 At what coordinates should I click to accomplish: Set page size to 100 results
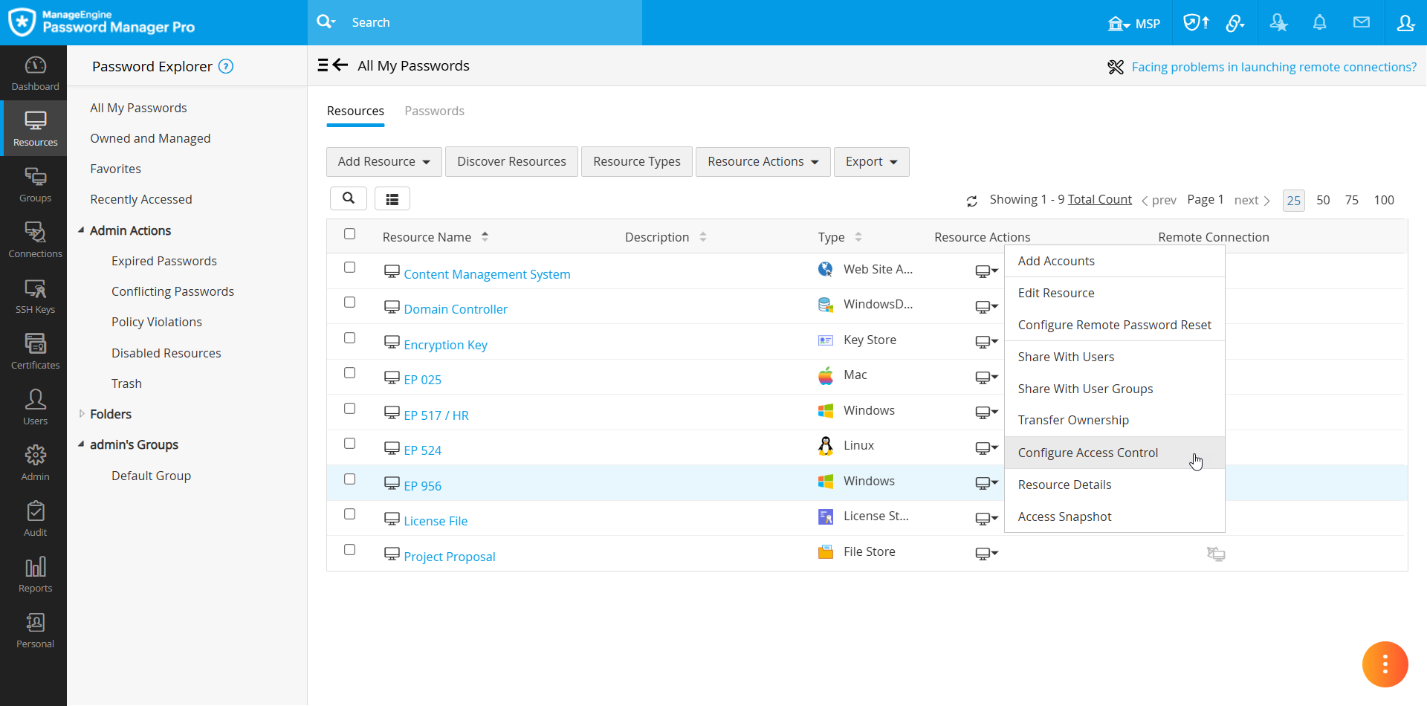click(x=1384, y=200)
